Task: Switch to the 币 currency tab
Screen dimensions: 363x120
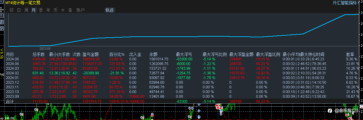Action: [x=56, y=10]
